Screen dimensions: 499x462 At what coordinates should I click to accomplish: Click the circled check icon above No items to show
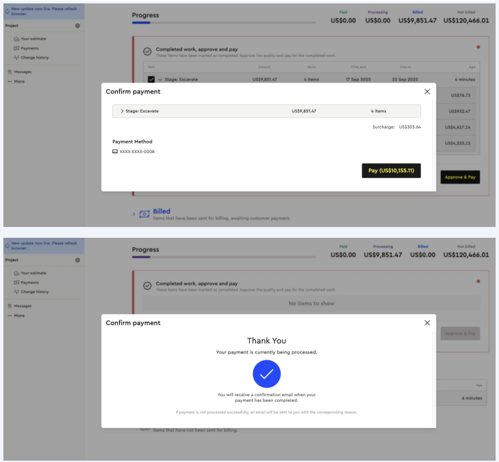click(x=148, y=286)
